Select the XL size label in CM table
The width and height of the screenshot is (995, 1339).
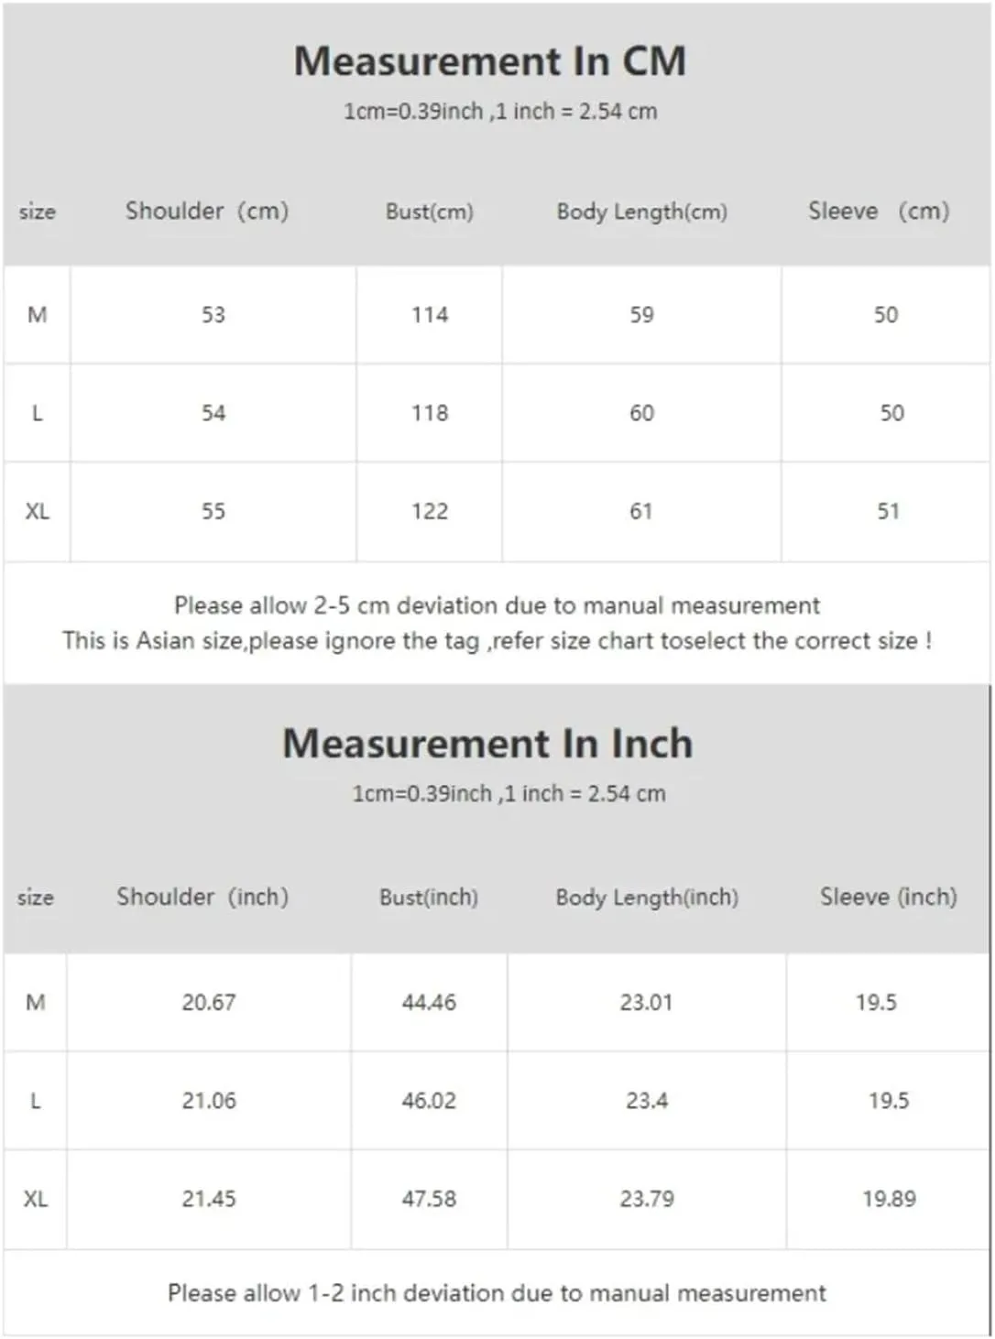[37, 511]
